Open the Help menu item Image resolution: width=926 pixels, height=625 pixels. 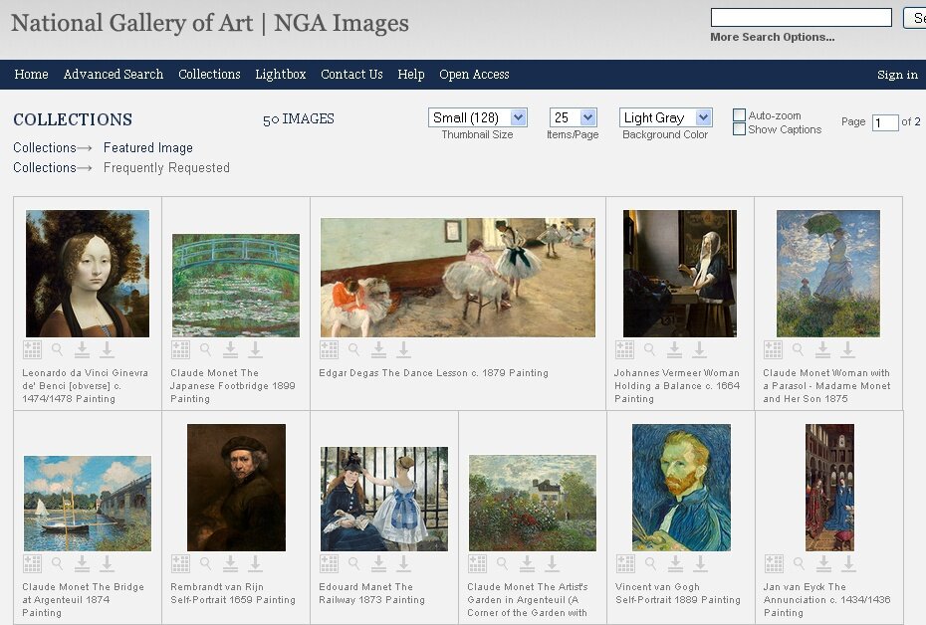click(x=411, y=75)
